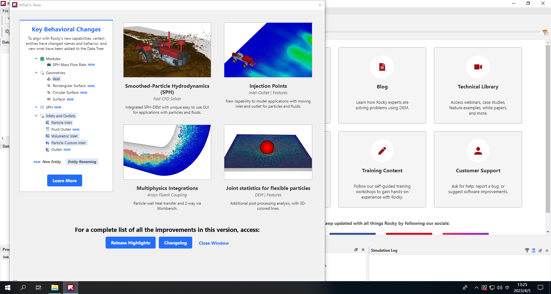
Task: Select Rectangular Surface tree item
Action: [x=69, y=86]
